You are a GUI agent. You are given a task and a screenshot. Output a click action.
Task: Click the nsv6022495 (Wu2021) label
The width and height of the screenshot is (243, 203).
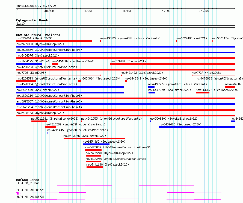(x=191, y=38)
